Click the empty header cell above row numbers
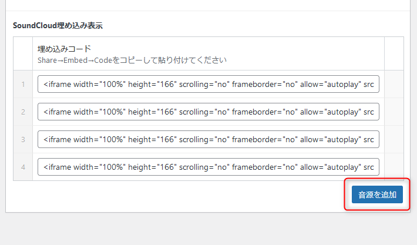Screen dimensions: 417x245 click(23, 53)
